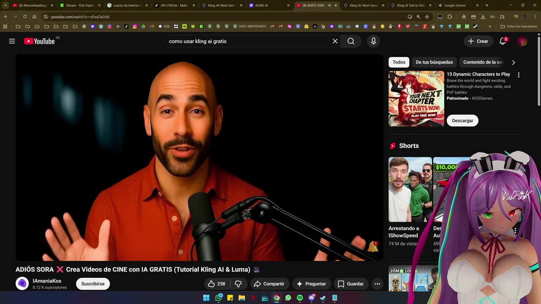Open Netflix from the taskbar

[253, 298]
